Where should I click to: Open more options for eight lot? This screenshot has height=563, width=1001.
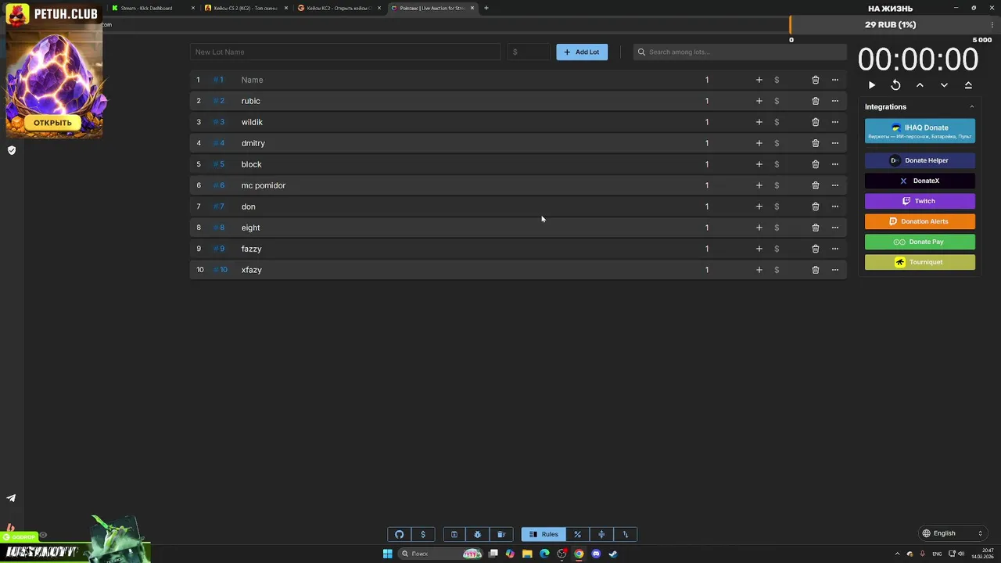coord(834,228)
